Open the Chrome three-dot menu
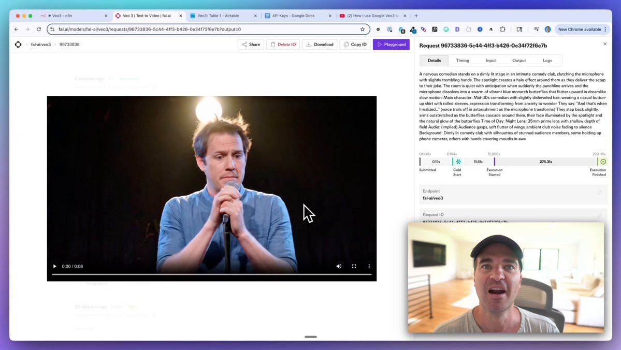The width and height of the screenshot is (621, 350). coord(605,30)
